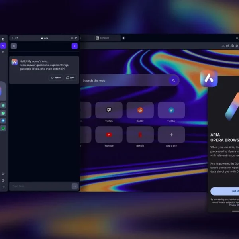Select the highlighted Aria icon in left sidebar
Screen dimensions: 239x239
(3, 46)
